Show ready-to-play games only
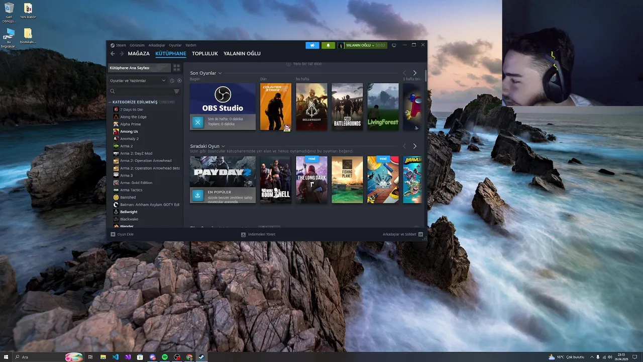The height and width of the screenshot is (362, 643). (179, 80)
